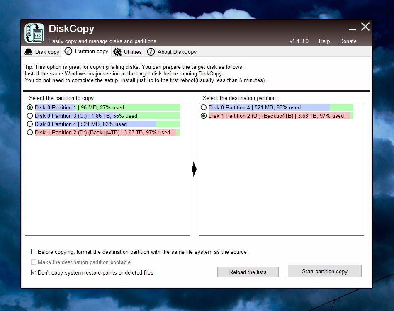The image size is (394, 311).
Task: Minimize the DiskCopy window
Action: coord(352,29)
